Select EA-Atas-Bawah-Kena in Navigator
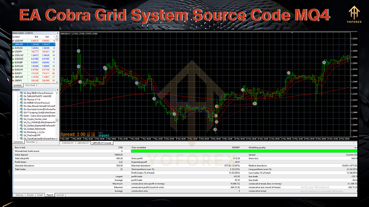 coord(40,106)
